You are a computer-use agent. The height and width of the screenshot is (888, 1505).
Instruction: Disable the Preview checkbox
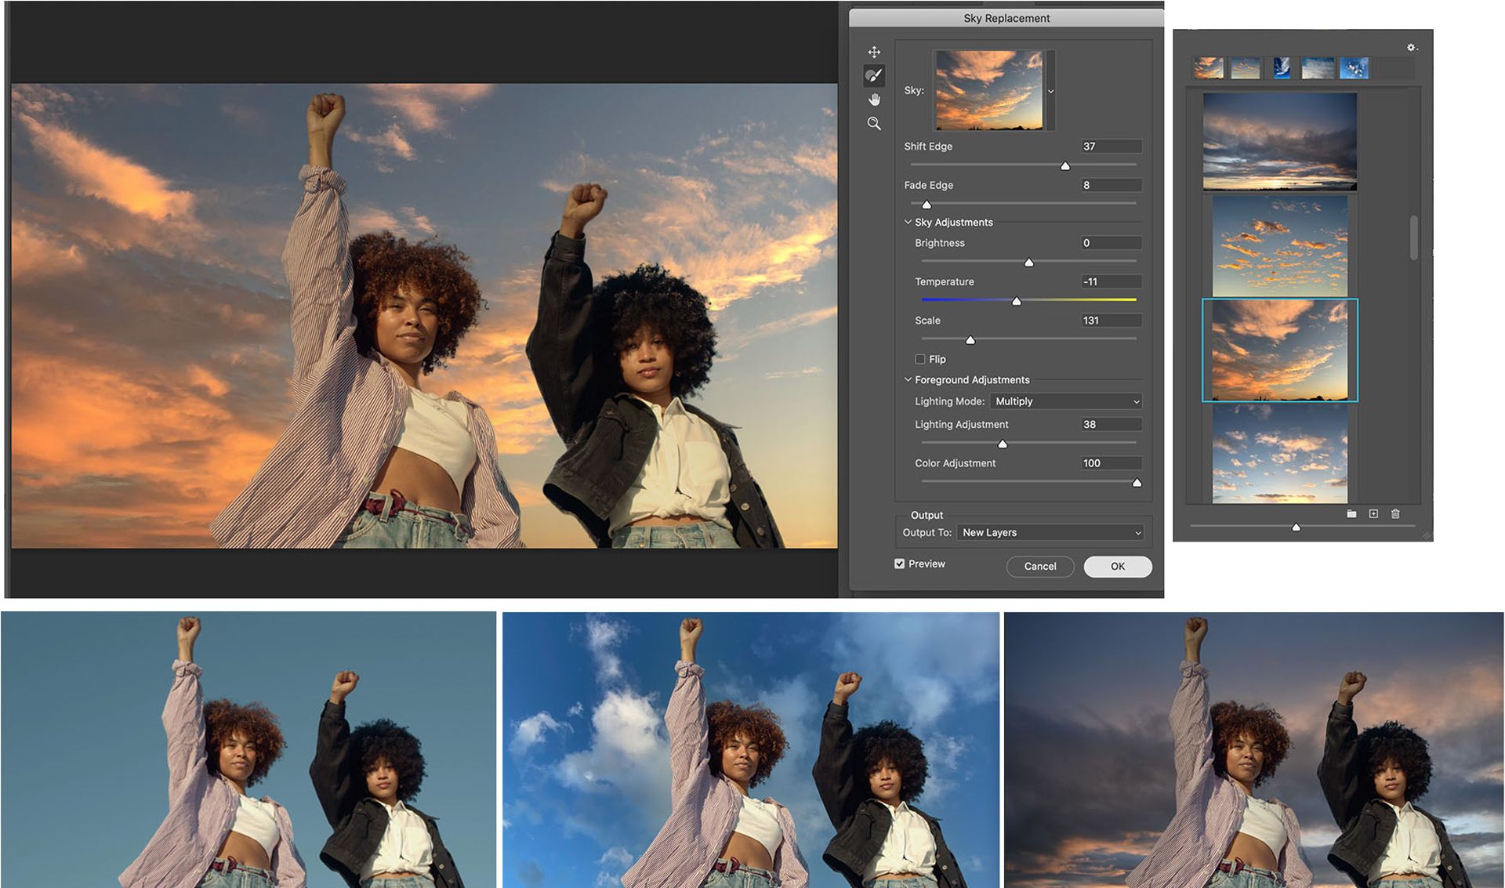tap(900, 563)
